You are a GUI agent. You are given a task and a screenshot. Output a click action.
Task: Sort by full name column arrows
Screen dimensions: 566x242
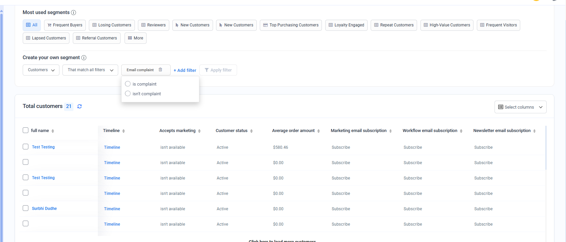tap(53, 131)
